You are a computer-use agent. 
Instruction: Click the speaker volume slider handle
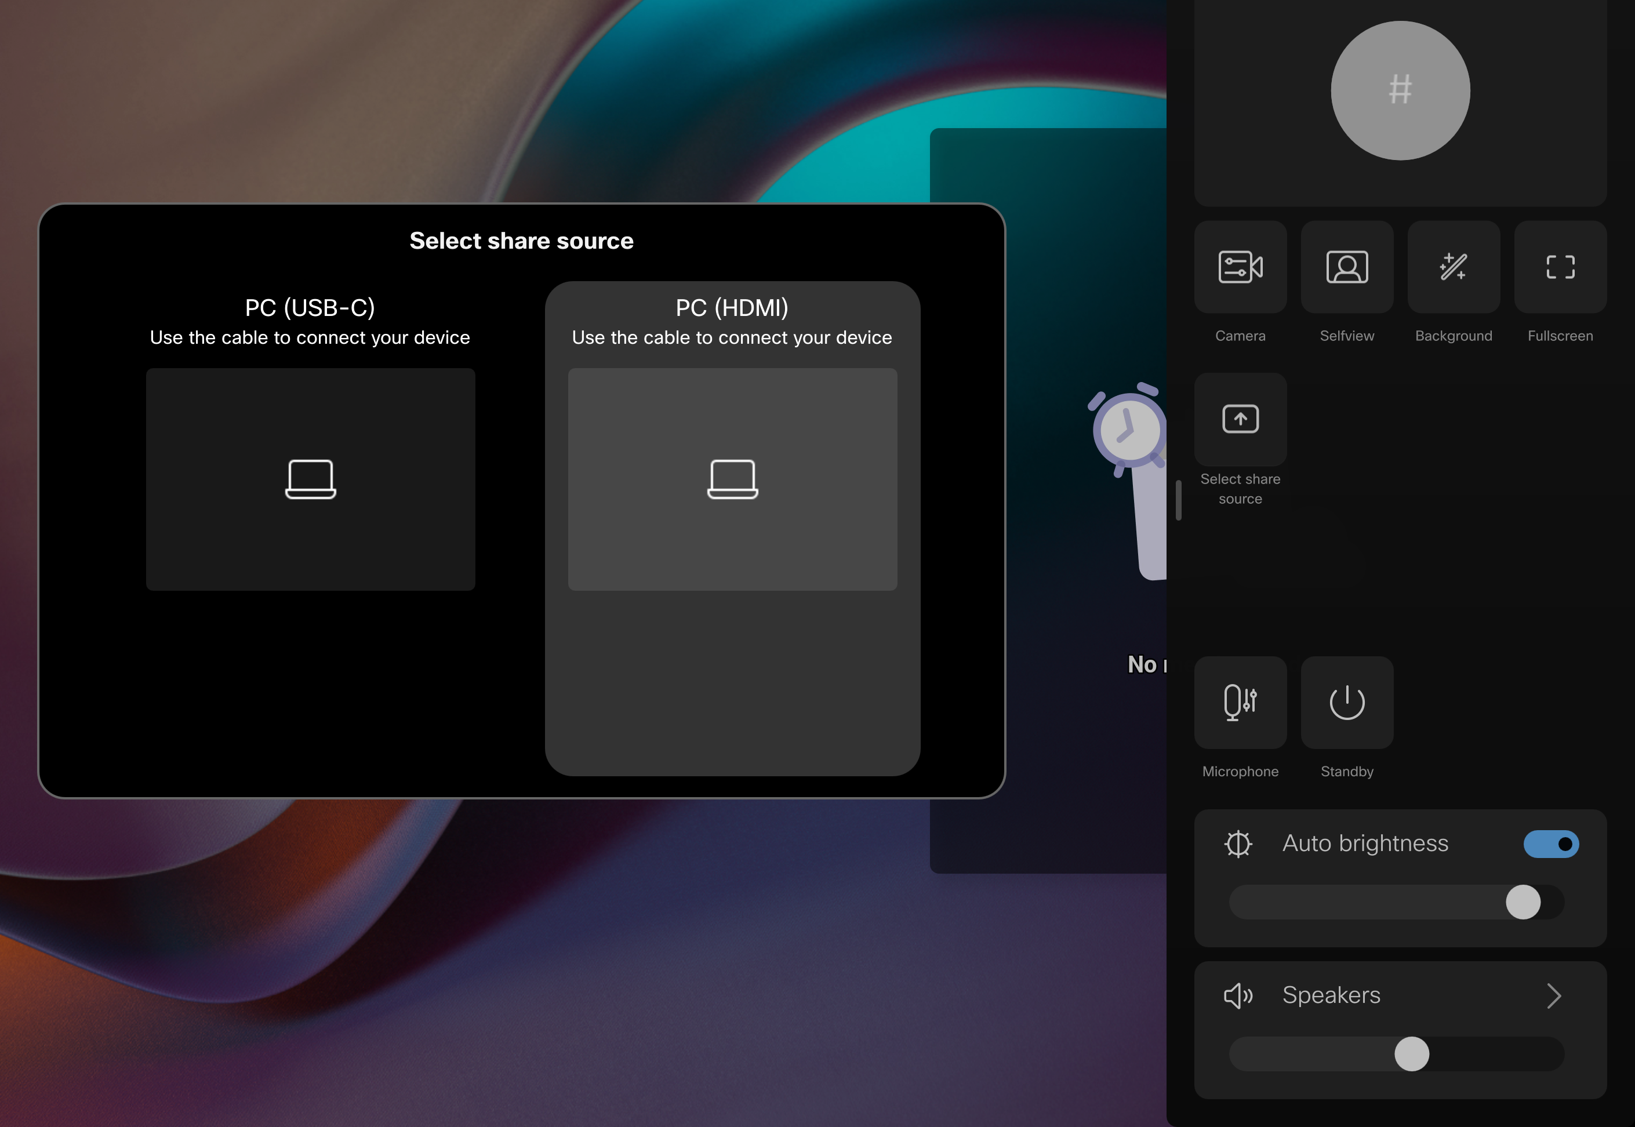(1411, 1055)
